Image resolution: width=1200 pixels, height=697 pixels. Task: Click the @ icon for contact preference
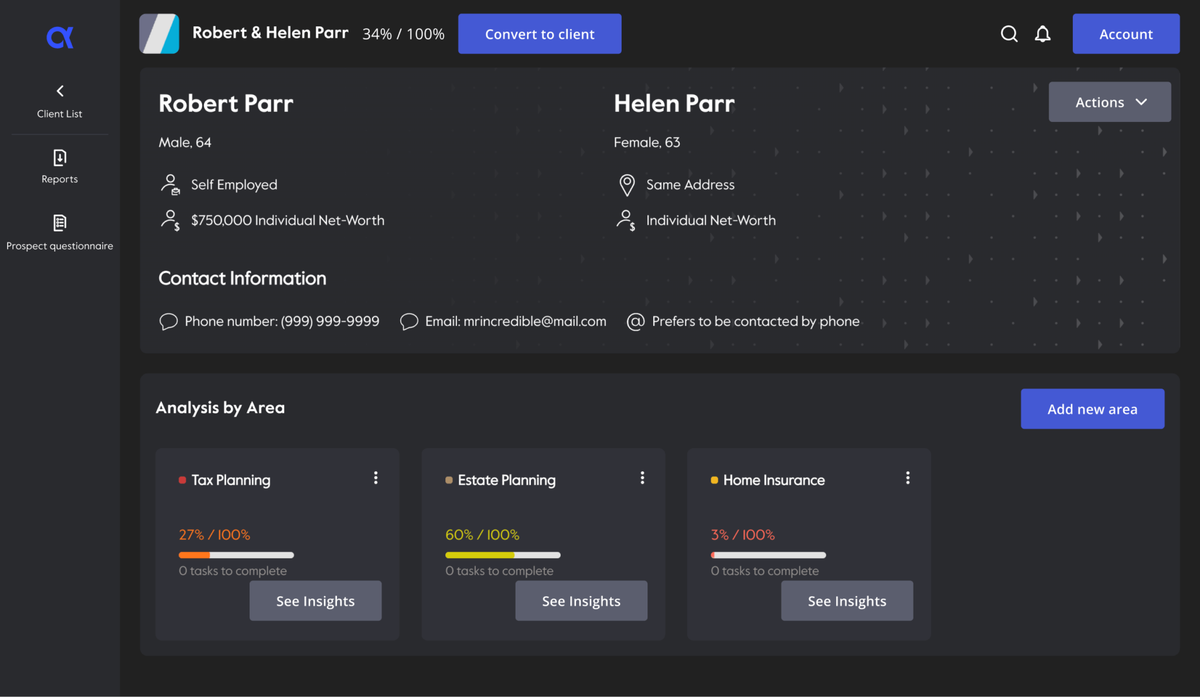635,321
